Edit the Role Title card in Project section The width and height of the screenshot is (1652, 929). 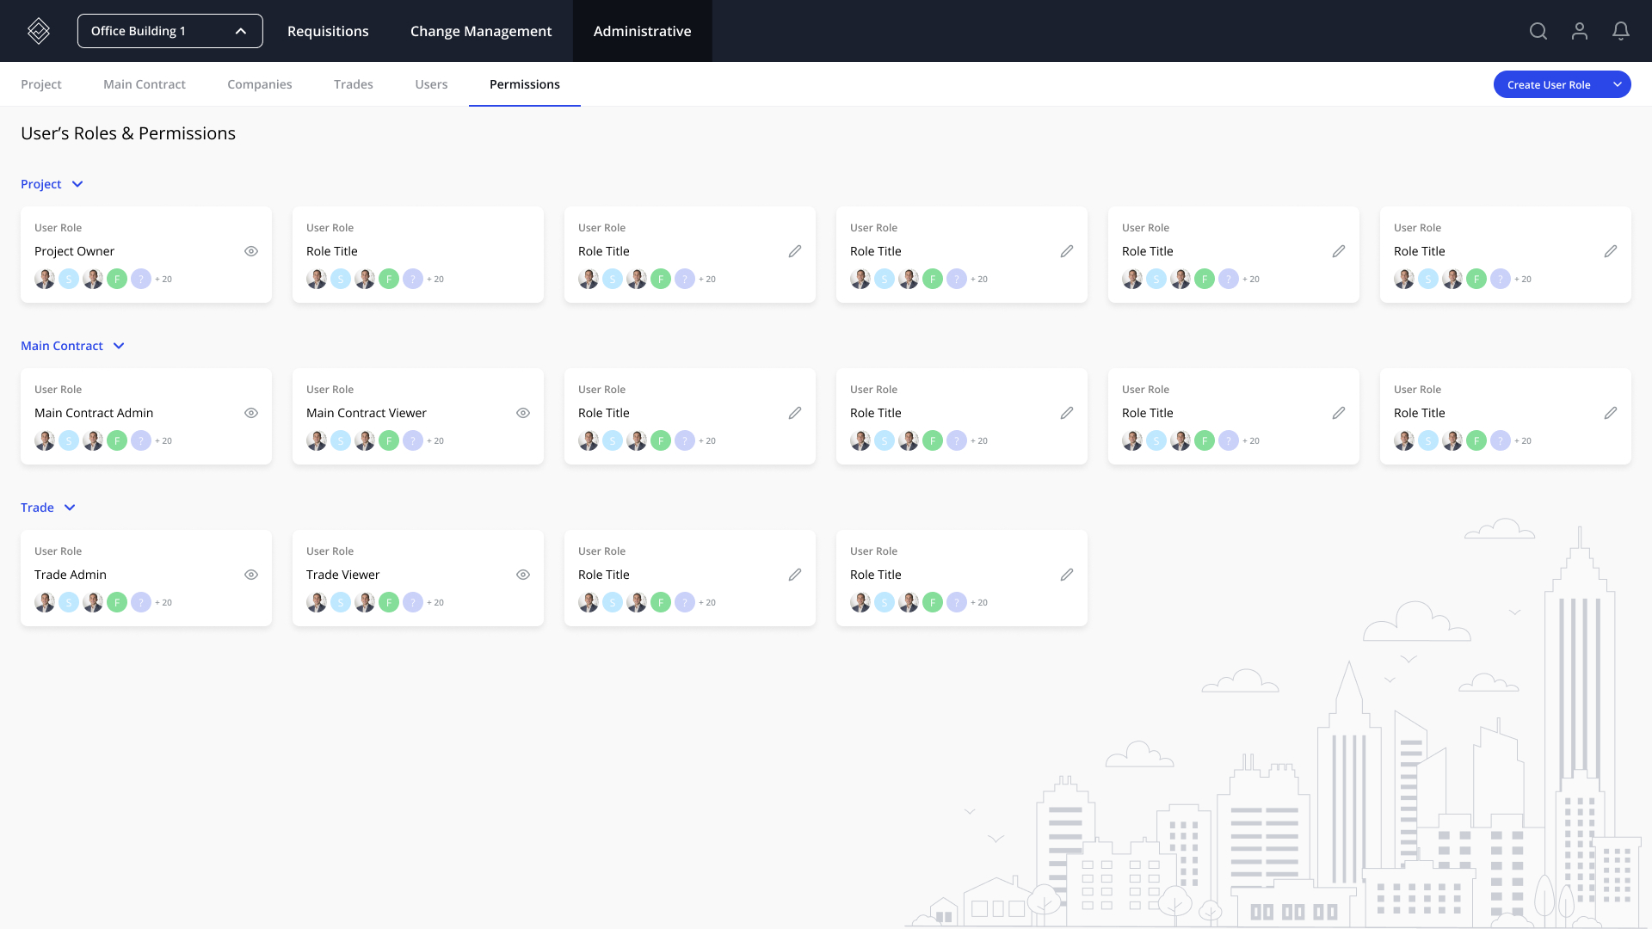click(795, 251)
